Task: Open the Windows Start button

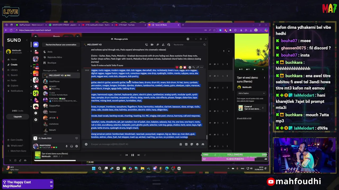Action: (93, 168)
